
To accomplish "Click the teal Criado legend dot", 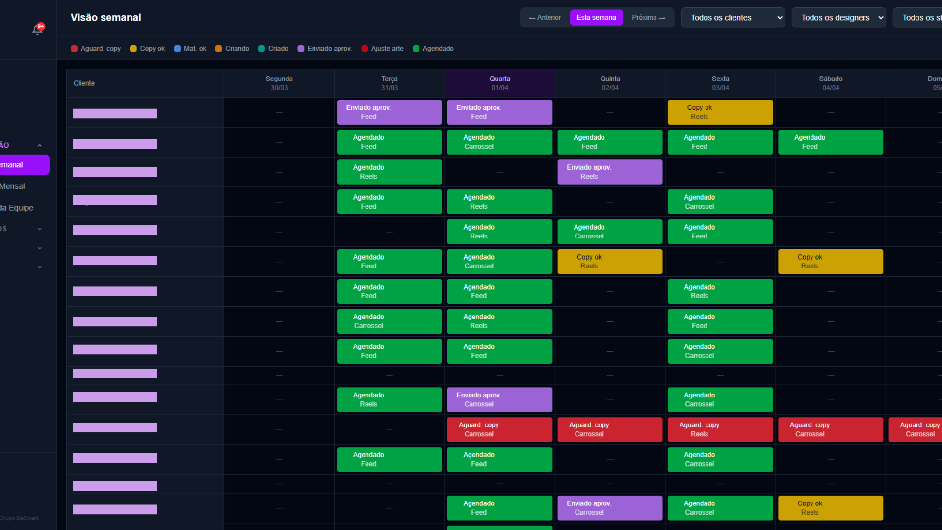I will (x=262, y=49).
